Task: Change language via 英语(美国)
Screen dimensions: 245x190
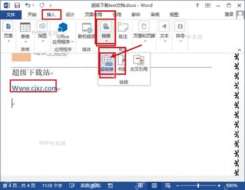Action: [90, 186]
